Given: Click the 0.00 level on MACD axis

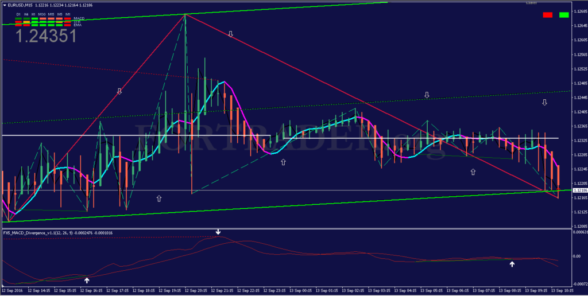Looking at the screenshot, I should click(577, 256).
